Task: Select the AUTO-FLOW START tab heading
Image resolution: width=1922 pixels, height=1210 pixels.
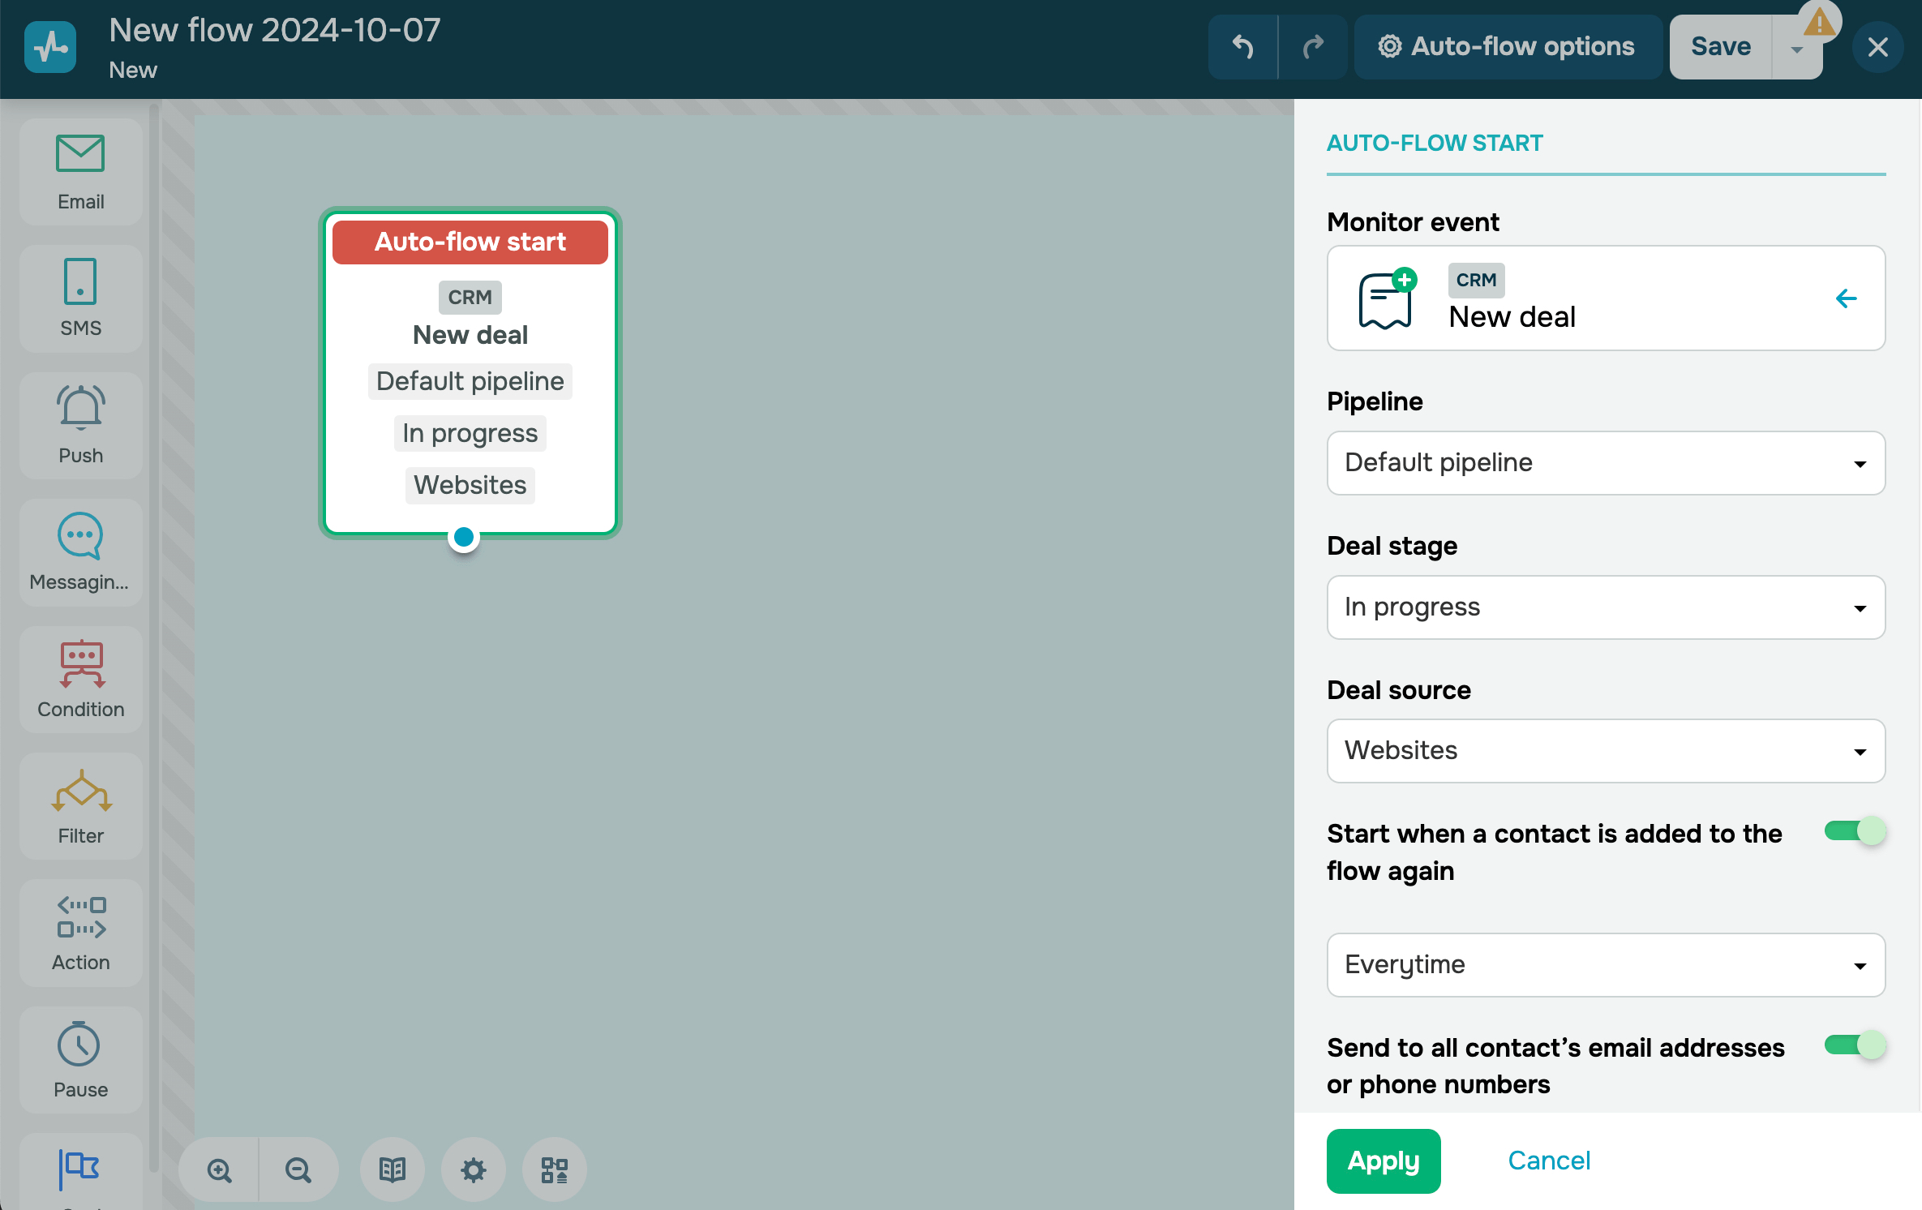Action: pos(1435,144)
